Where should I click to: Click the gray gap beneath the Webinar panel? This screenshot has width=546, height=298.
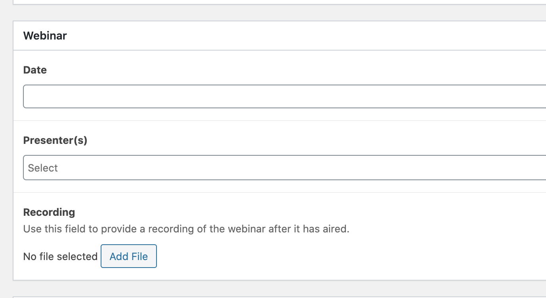pos(277,288)
